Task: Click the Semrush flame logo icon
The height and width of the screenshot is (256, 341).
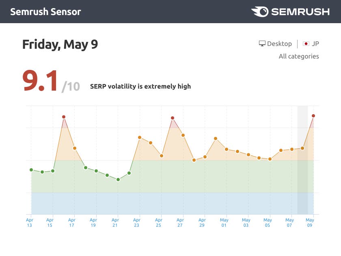Action: [260, 11]
